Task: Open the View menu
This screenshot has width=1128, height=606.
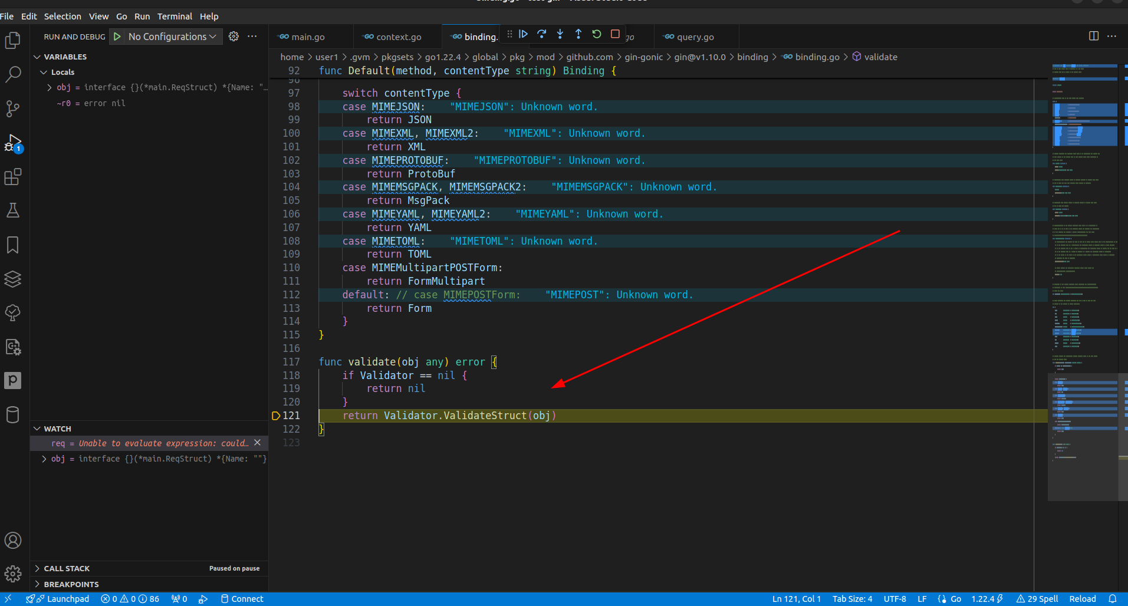Action: pyautogui.click(x=98, y=17)
